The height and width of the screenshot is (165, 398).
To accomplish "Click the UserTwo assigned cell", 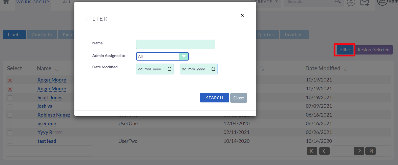I will coord(128,141).
